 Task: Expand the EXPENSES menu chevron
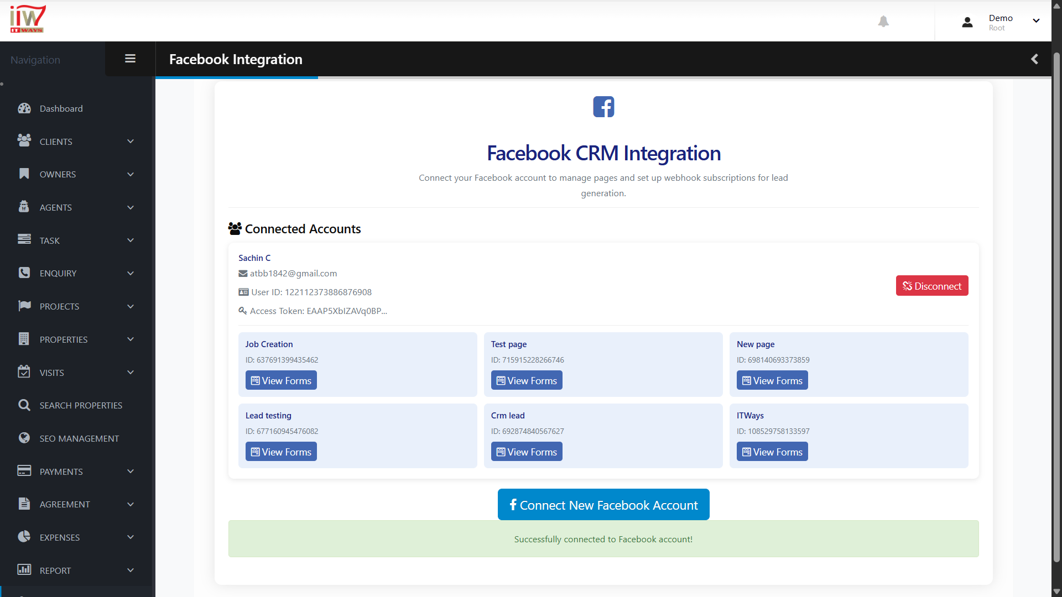pos(131,537)
